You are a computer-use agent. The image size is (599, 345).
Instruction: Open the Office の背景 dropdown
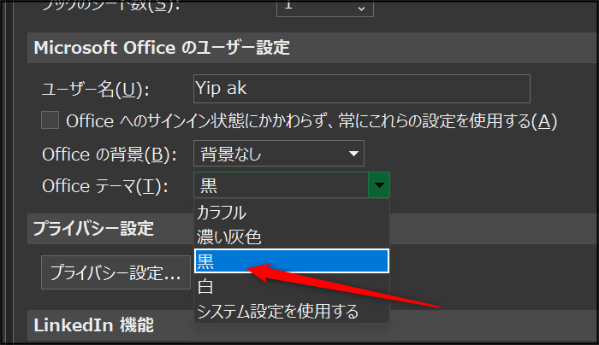(278, 154)
